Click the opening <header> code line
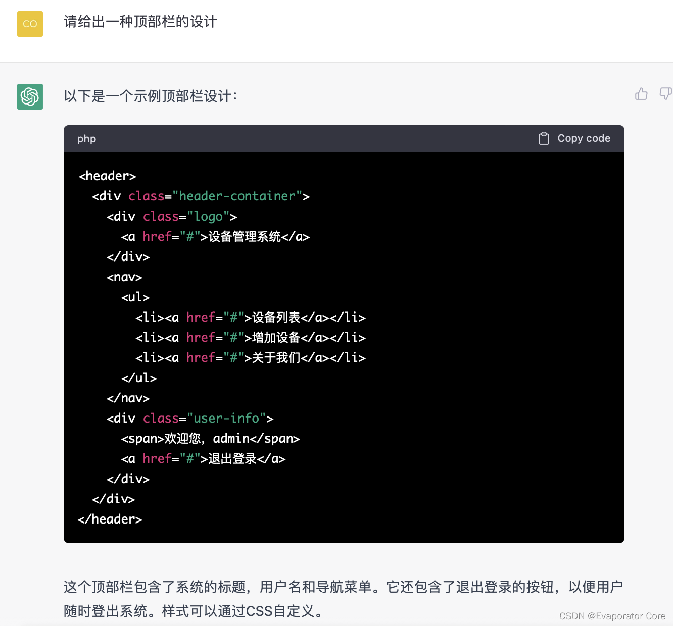The image size is (673, 626). 107,176
